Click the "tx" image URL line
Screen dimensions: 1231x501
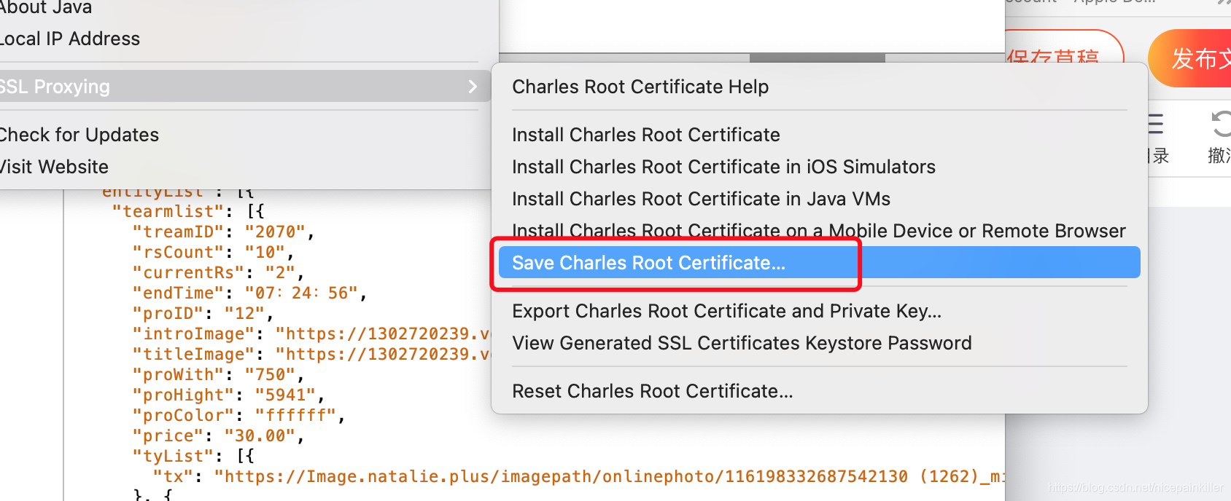tap(579, 476)
